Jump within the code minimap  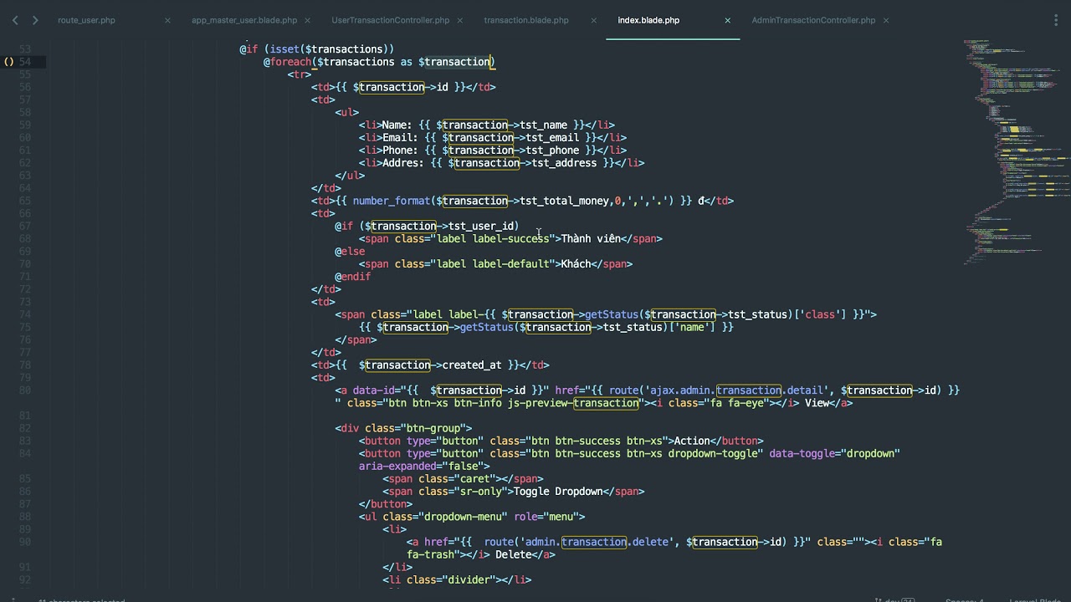click(x=1014, y=150)
